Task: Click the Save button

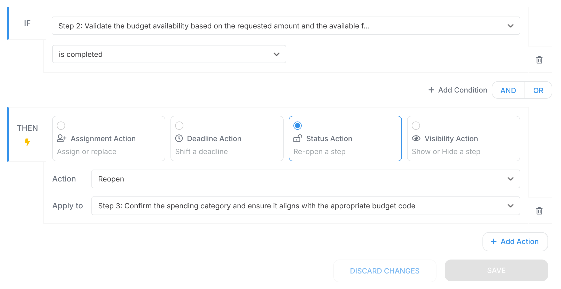Action: 496,270
